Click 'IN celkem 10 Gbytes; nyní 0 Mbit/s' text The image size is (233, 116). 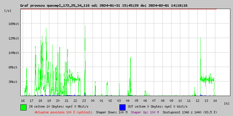pos(59,106)
